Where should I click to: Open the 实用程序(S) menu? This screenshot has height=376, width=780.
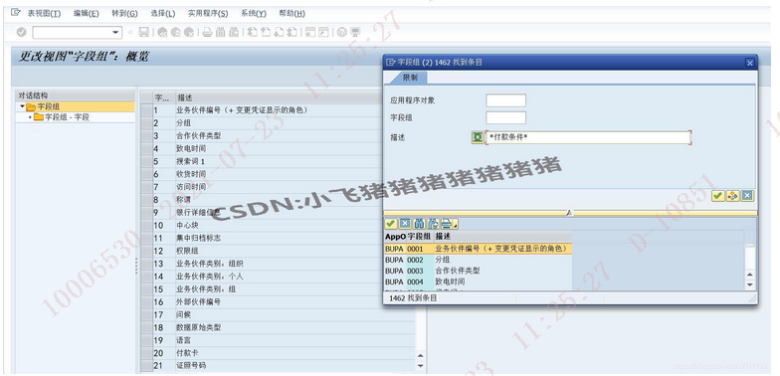click(x=208, y=14)
